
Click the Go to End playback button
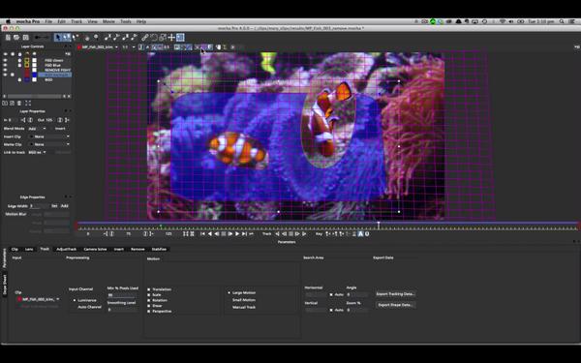244,234
